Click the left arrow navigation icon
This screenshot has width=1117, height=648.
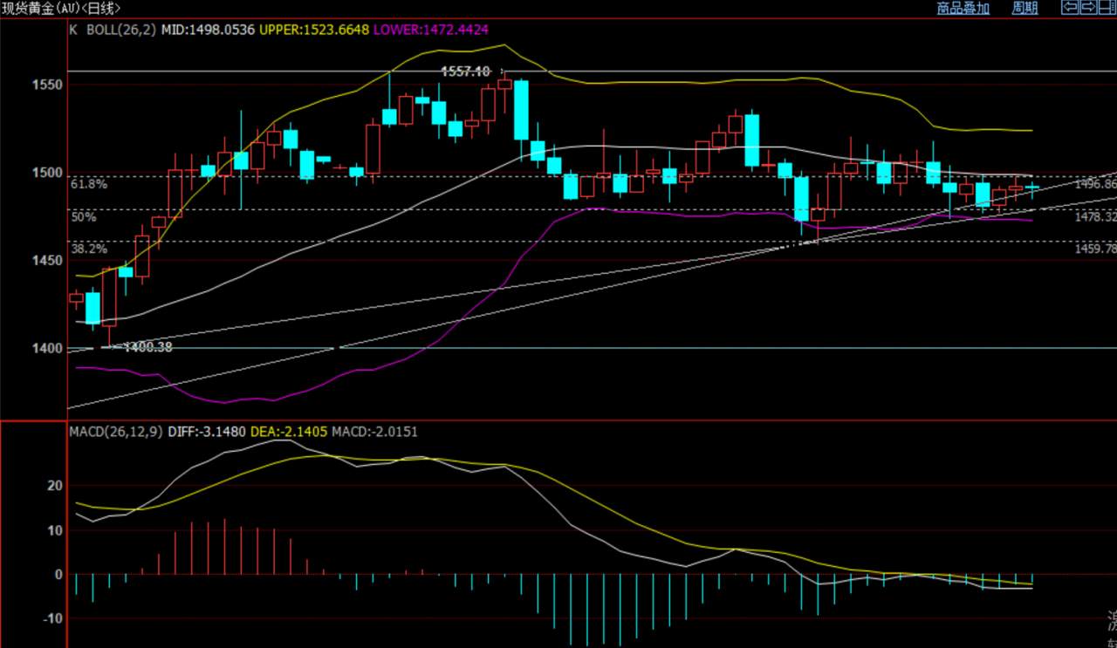pos(1069,8)
